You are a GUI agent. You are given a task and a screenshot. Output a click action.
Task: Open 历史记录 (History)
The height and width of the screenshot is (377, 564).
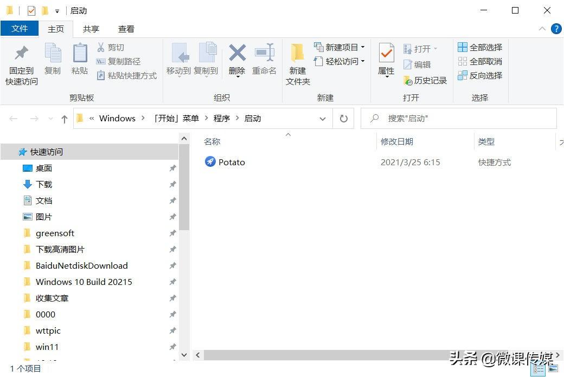425,81
